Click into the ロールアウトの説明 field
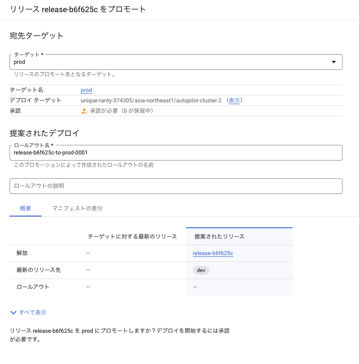The image size is (359, 364). 176,186
